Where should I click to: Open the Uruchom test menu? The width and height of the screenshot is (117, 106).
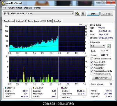coord(15,8)
